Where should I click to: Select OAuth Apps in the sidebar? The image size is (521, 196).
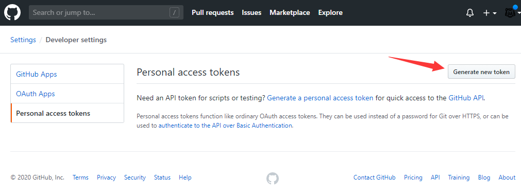pos(68,94)
